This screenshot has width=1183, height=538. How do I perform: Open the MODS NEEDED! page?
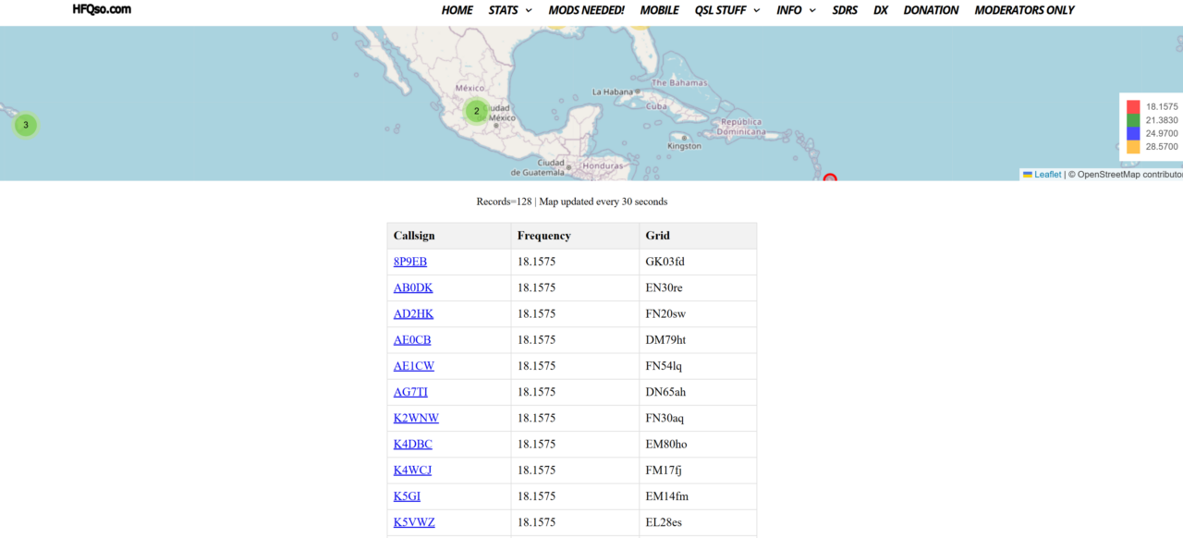(x=586, y=10)
